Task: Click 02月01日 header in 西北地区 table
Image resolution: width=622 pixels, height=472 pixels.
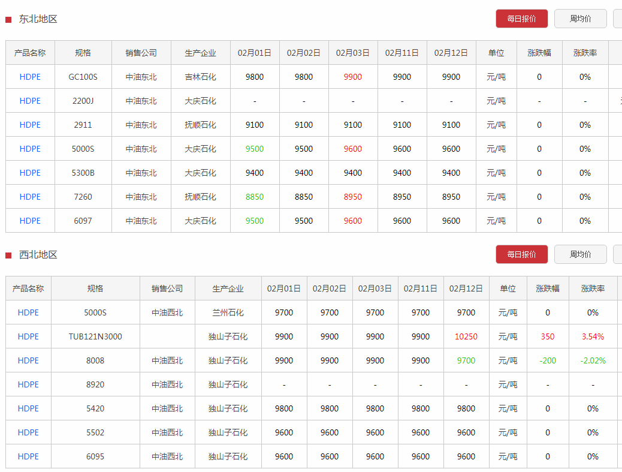Action: pos(283,288)
